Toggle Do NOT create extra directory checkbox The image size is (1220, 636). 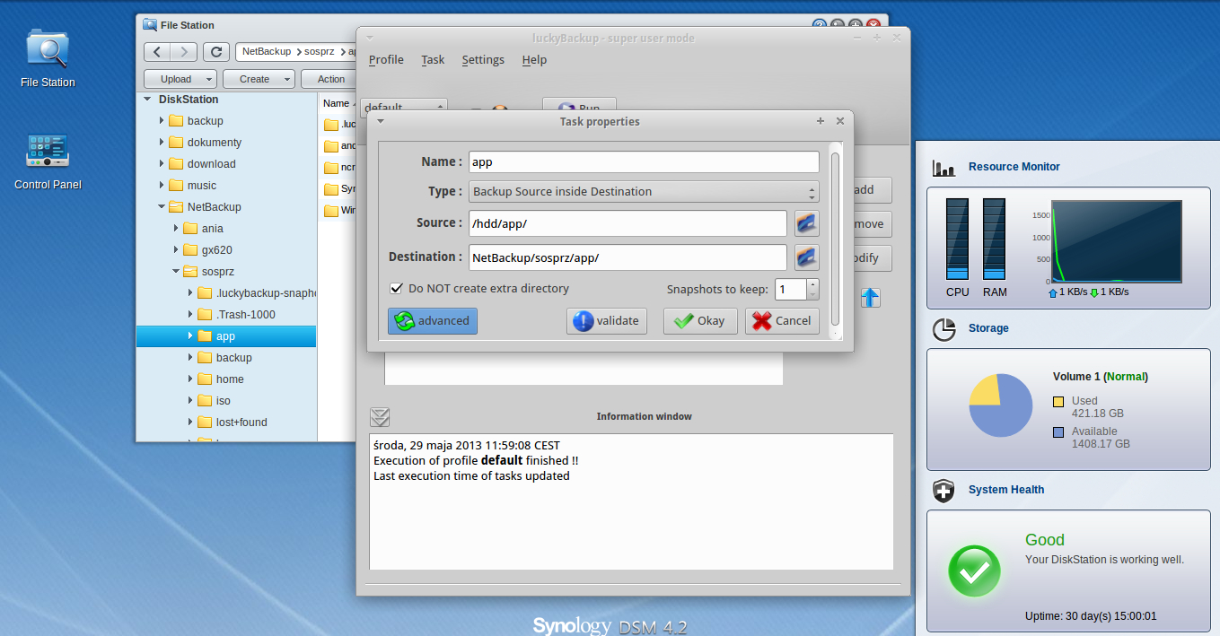click(396, 289)
